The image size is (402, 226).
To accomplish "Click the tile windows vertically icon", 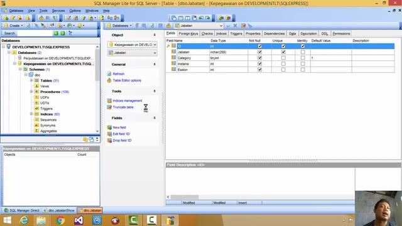I will (187, 18).
